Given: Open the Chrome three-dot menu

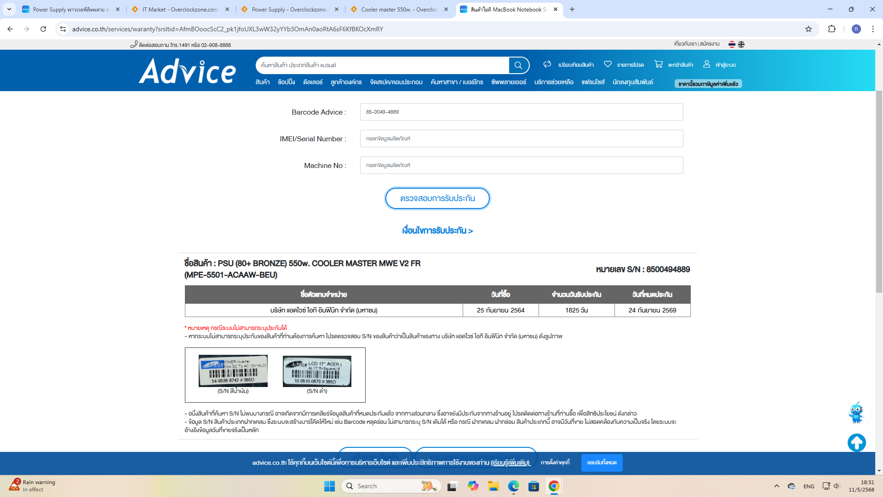Looking at the screenshot, I should click(x=872, y=29).
